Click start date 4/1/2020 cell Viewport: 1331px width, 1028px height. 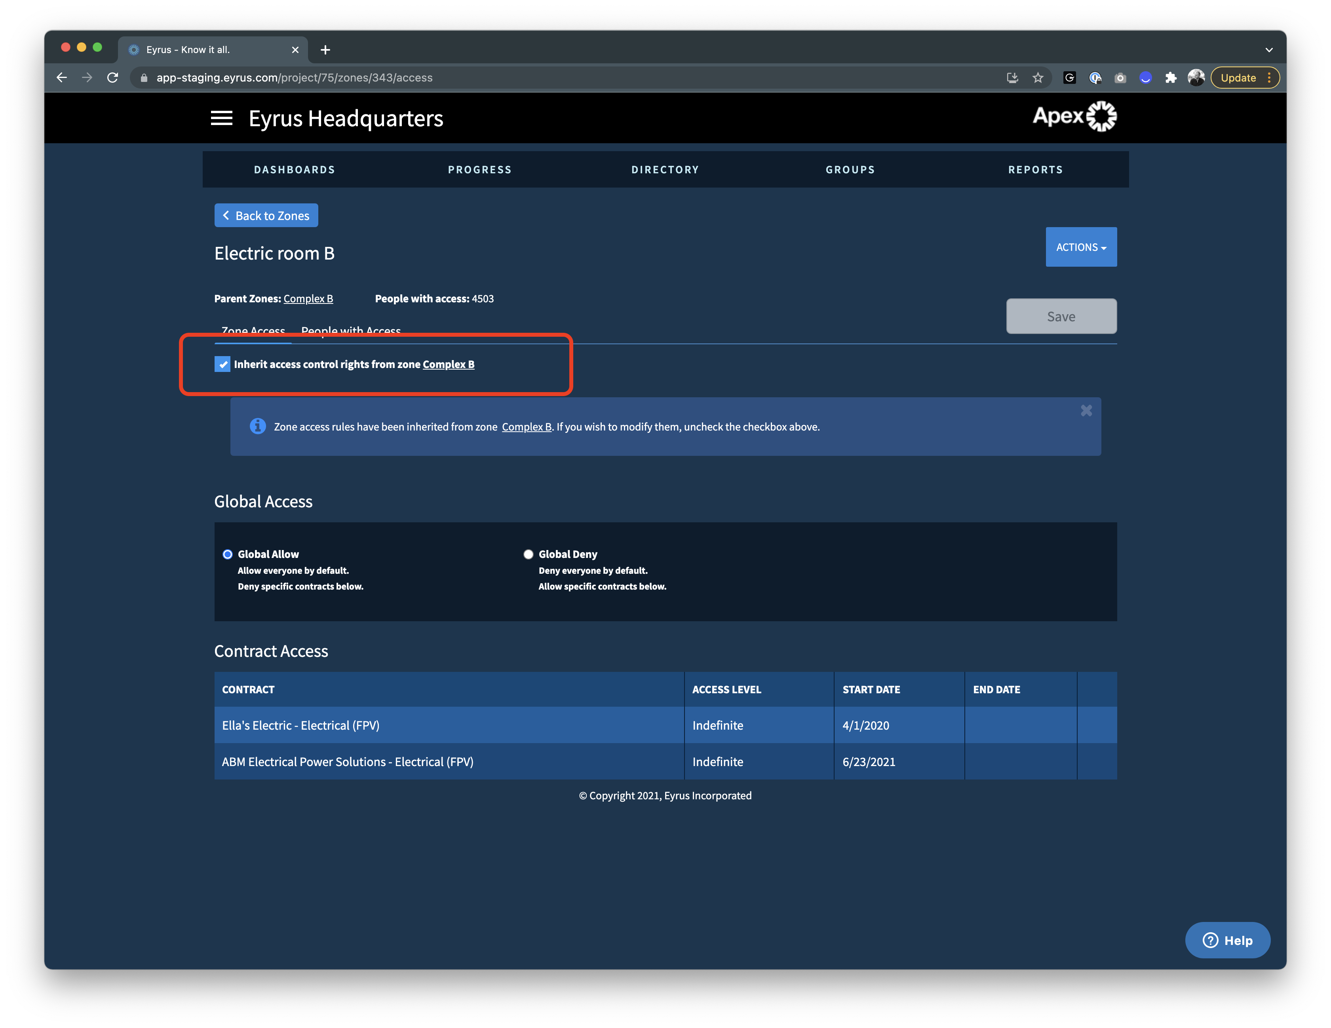(899, 725)
